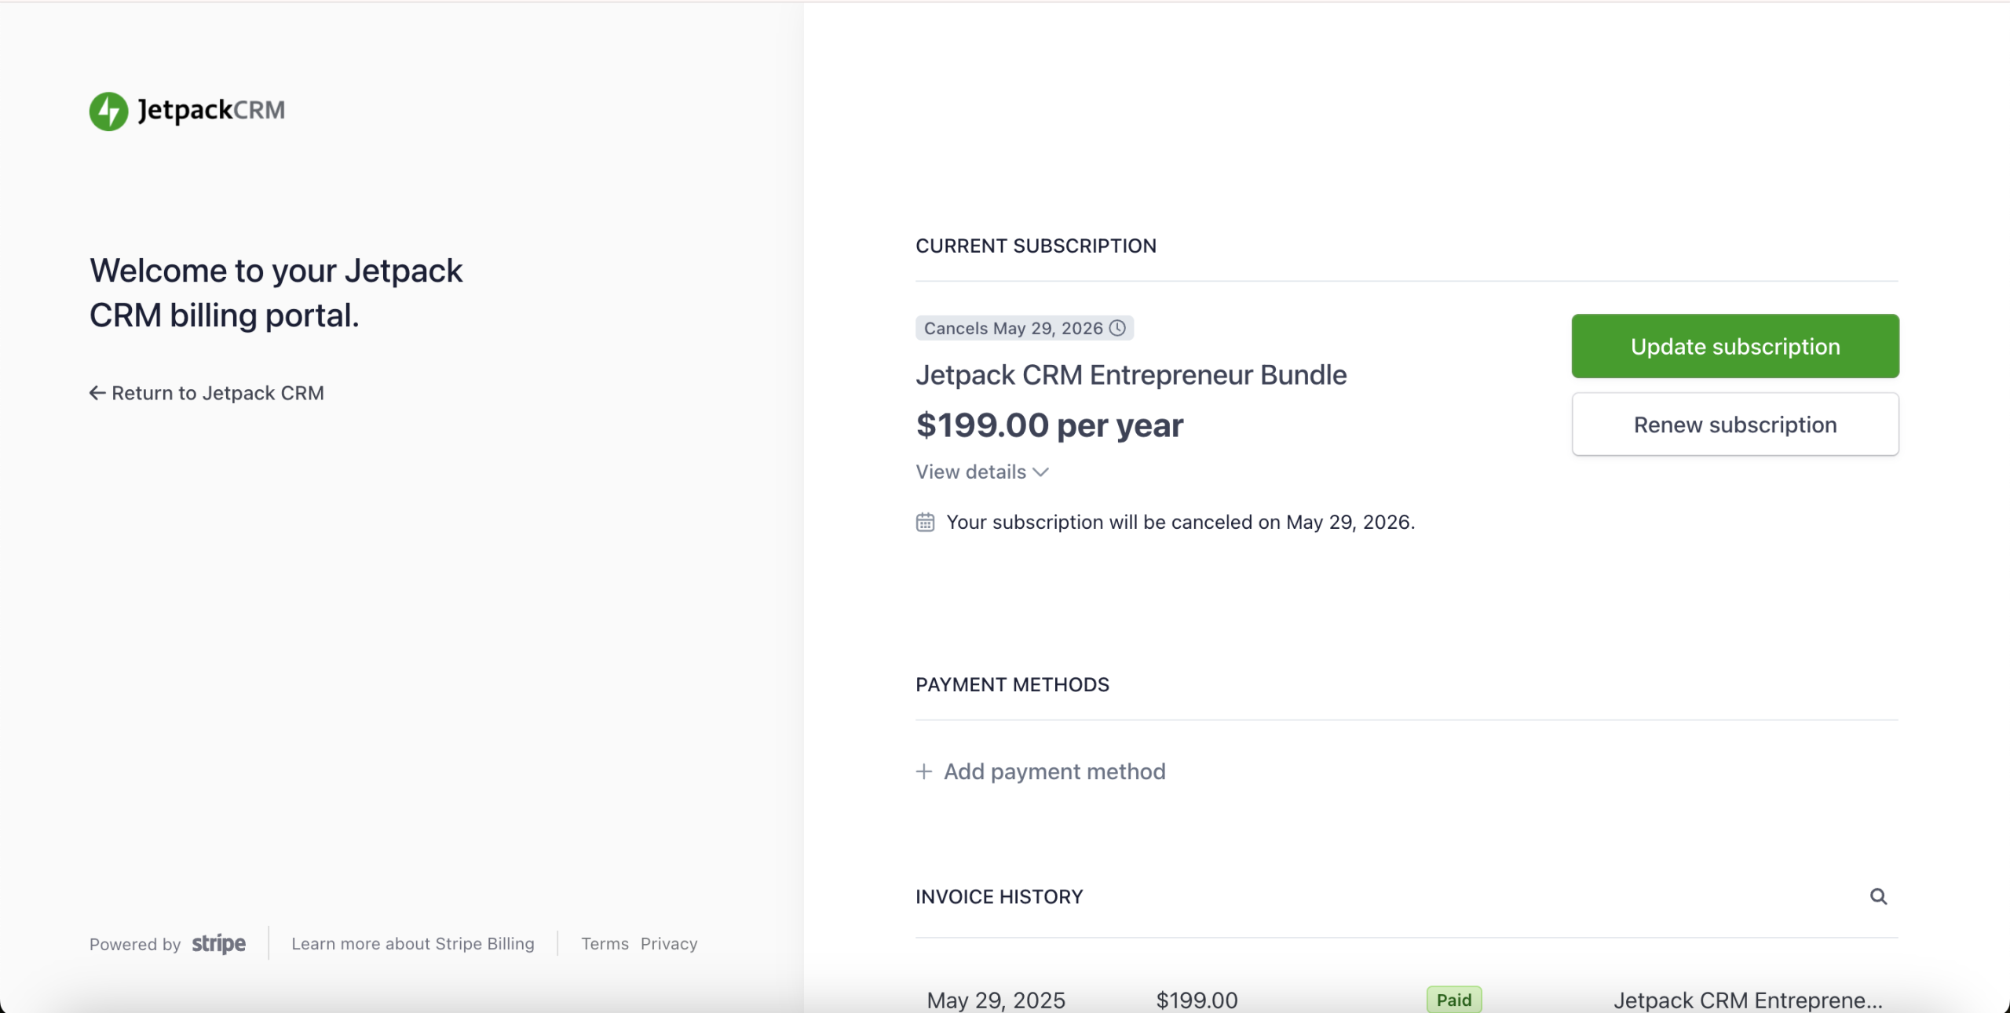Select the May 29, 2025 invoice row
Screen dimensions: 2010x1013
pos(995,999)
